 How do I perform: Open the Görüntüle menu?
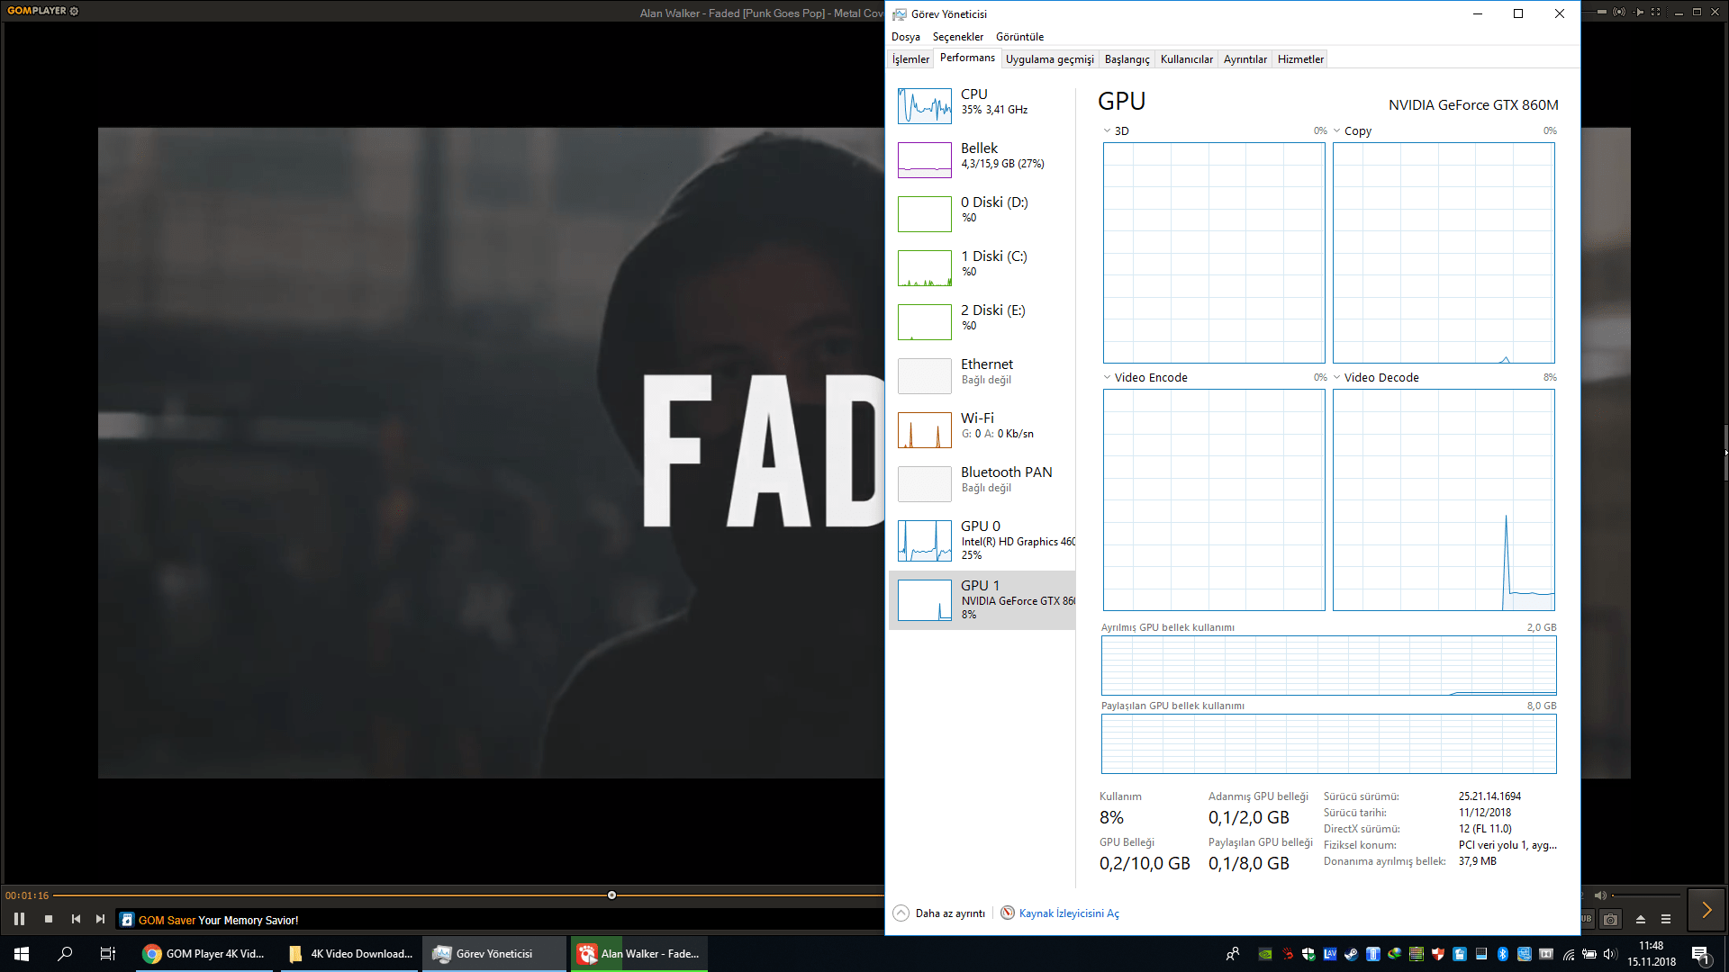(1019, 37)
